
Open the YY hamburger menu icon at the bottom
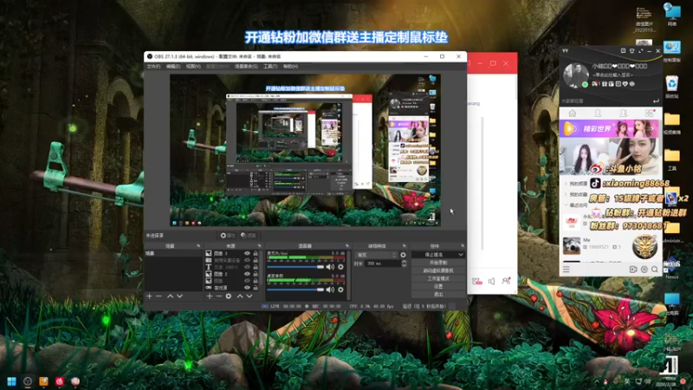tap(567, 270)
